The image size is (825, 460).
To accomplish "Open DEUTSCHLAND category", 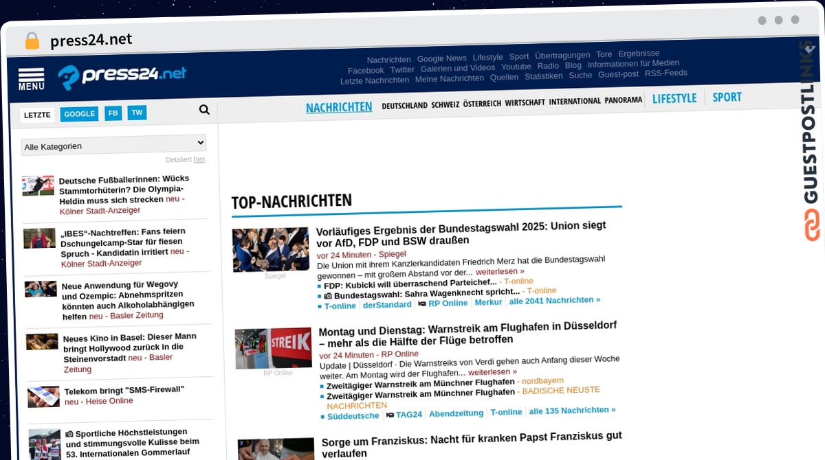I will tap(404, 105).
